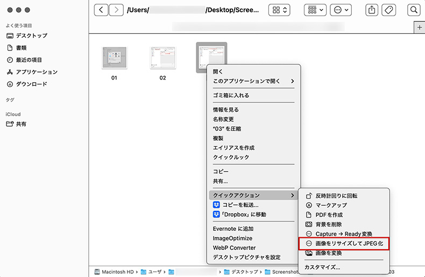Image resolution: width=425 pixels, height=277 pixels.
Task: Select the 02 image thumbnail
Action: pos(163,57)
